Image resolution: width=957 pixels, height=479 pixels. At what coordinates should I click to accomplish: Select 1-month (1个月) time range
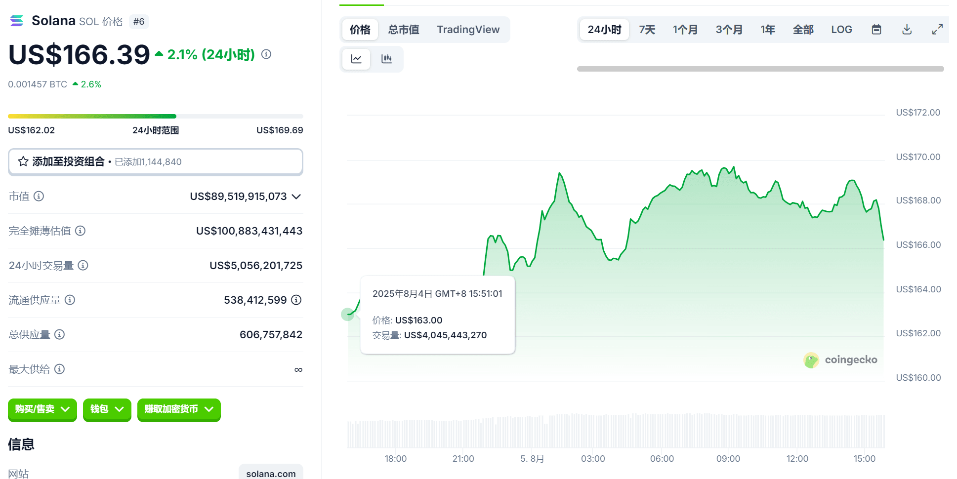pos(685,30)
